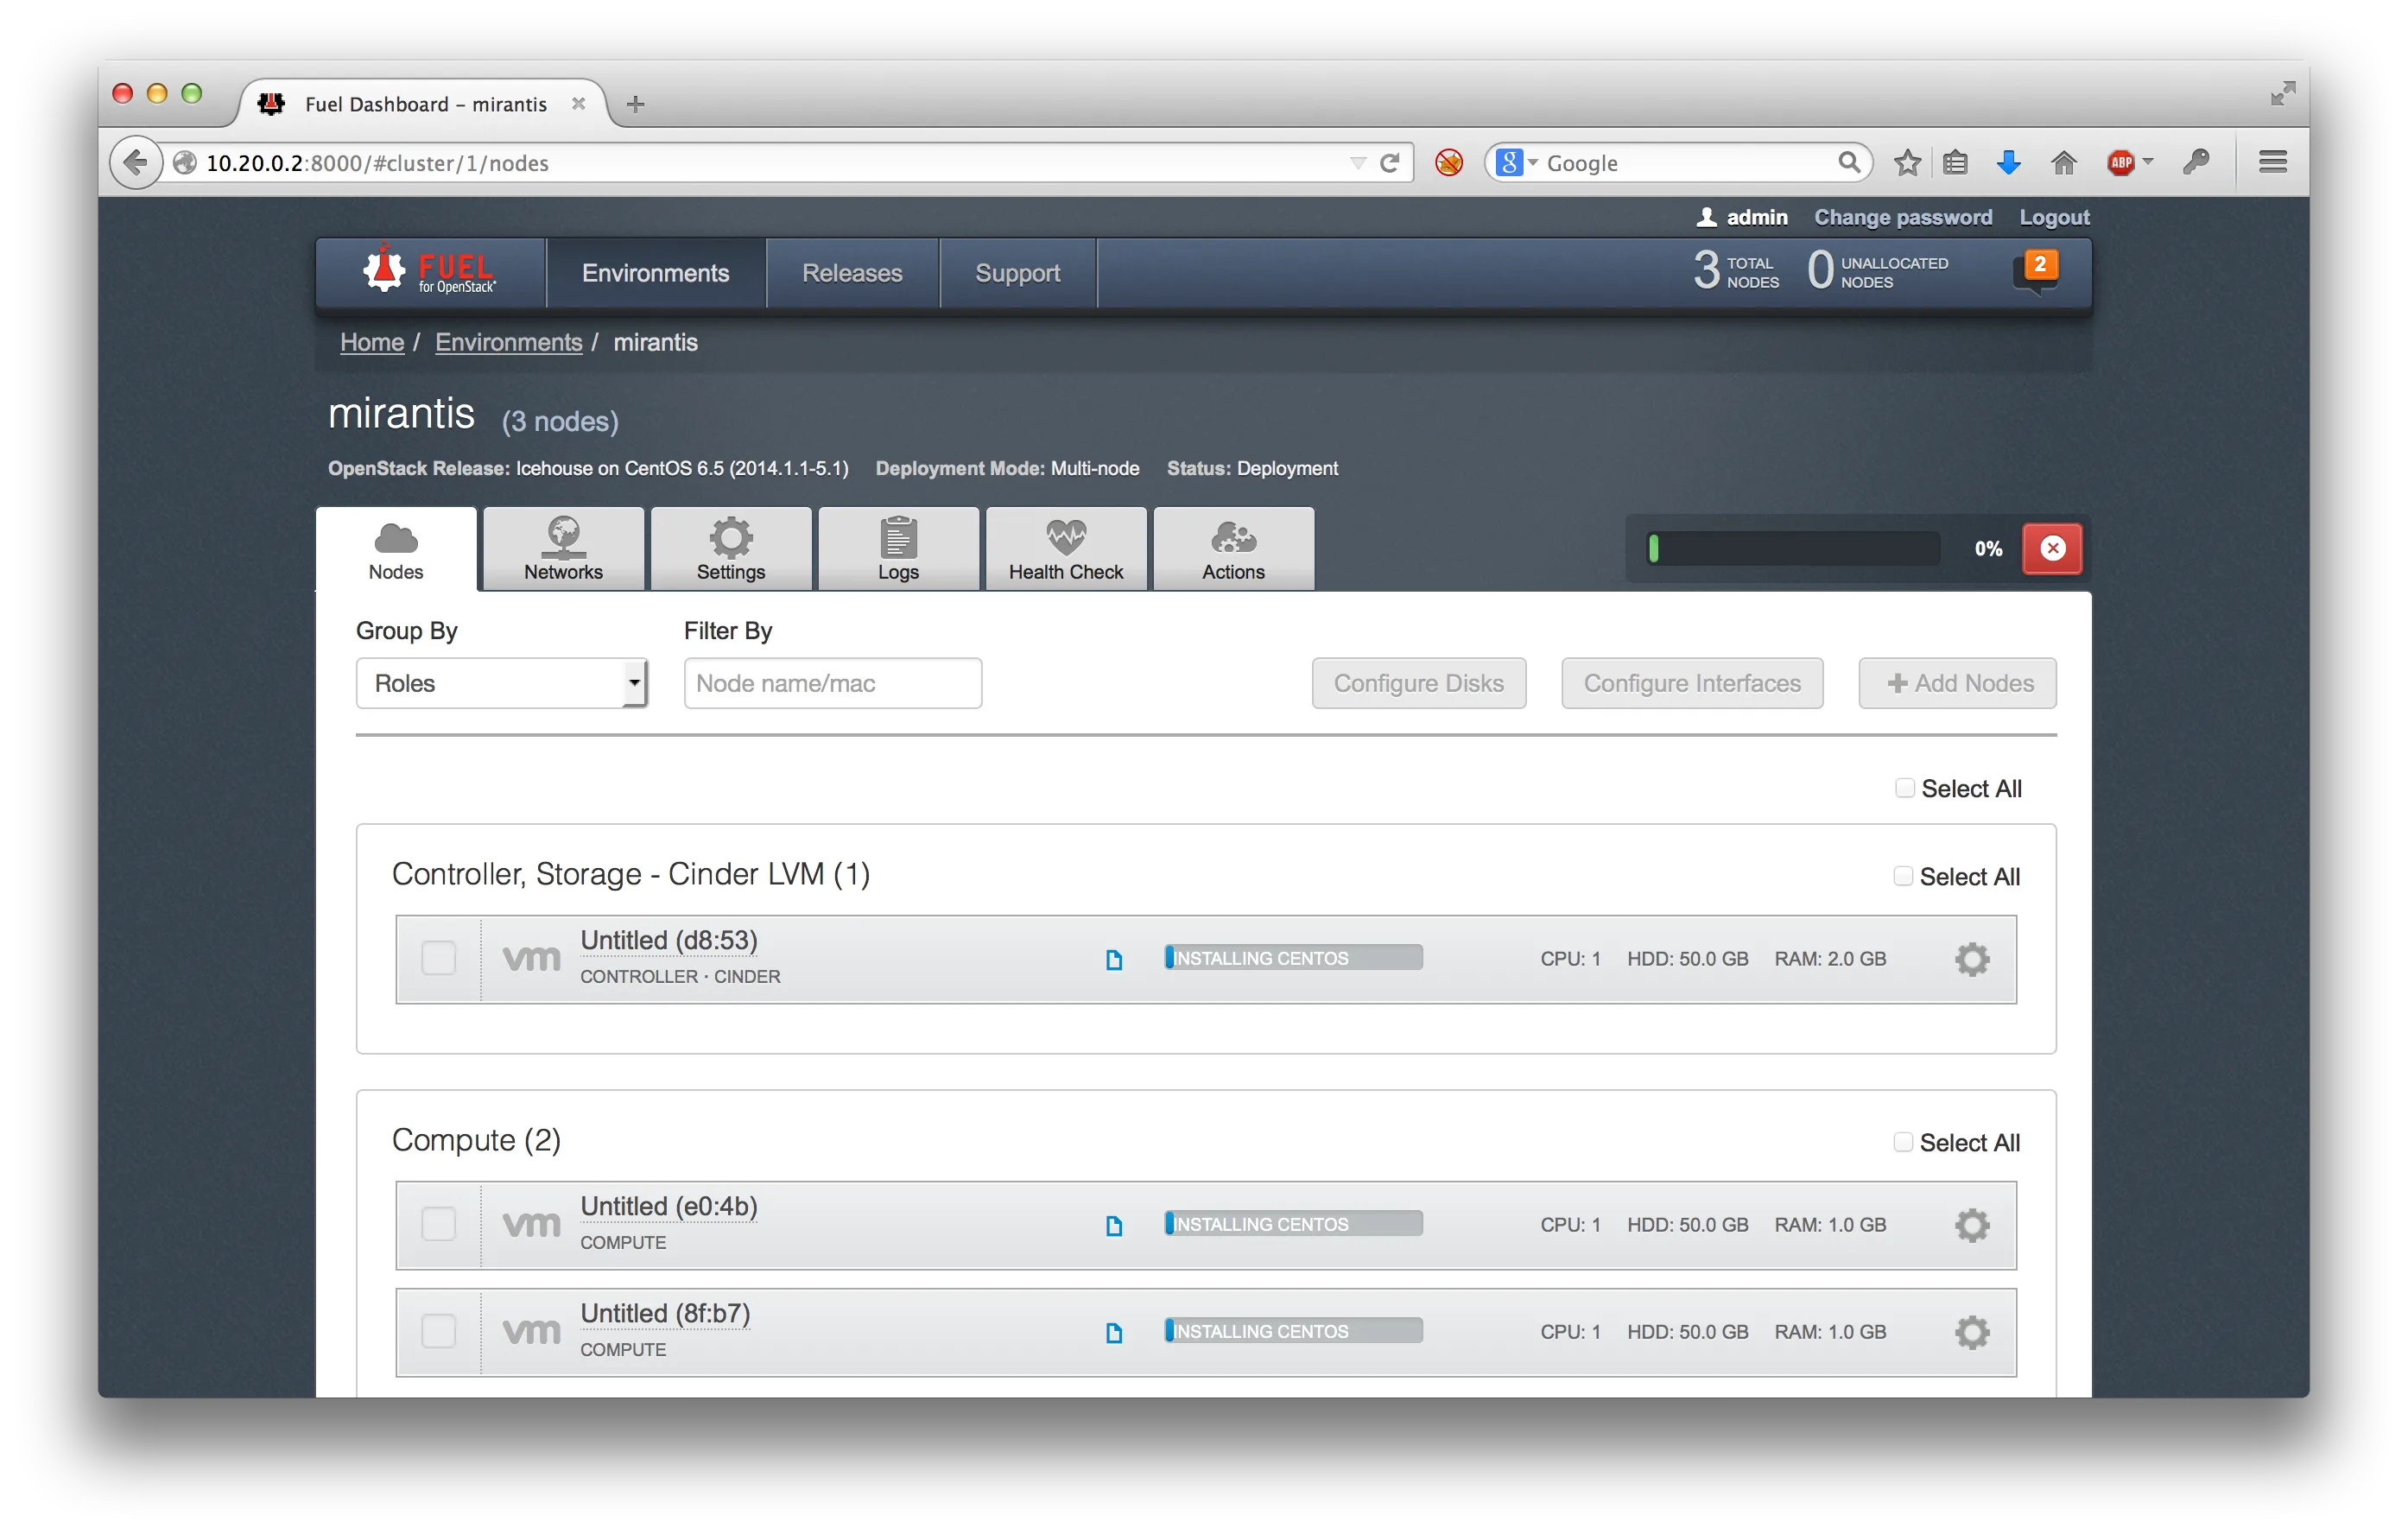Bookmark this page with the star icon
This screenshot has height=1534, width=2408.
pos(1907,162)
